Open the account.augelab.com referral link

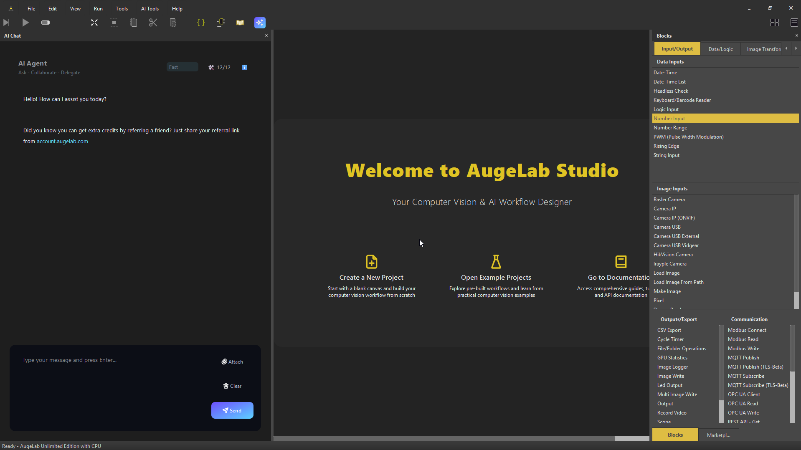[x=62, y=142]
